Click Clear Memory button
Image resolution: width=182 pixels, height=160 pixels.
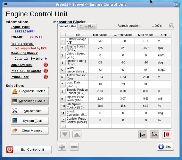(30, 131)
